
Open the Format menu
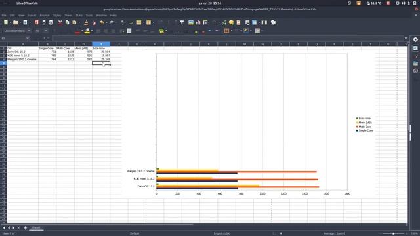click(45, 16)
